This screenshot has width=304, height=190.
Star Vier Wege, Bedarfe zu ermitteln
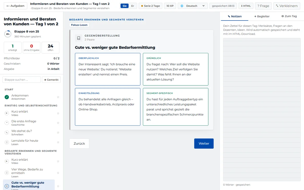coord(58,173)
